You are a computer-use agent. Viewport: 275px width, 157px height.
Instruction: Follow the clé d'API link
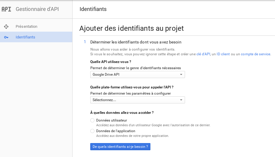click(x=203, y=54)
